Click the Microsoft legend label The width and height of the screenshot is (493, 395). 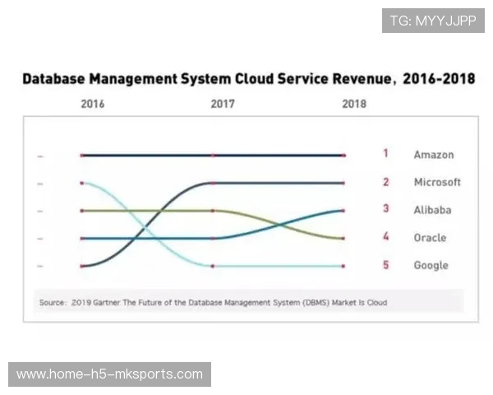437,182
